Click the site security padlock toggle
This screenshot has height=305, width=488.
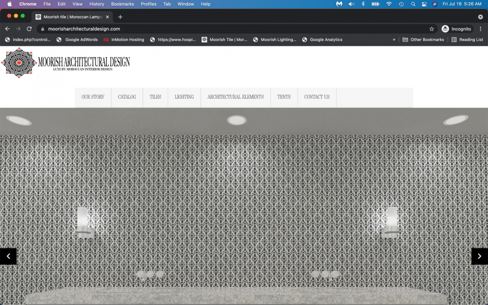coord(43,28)
